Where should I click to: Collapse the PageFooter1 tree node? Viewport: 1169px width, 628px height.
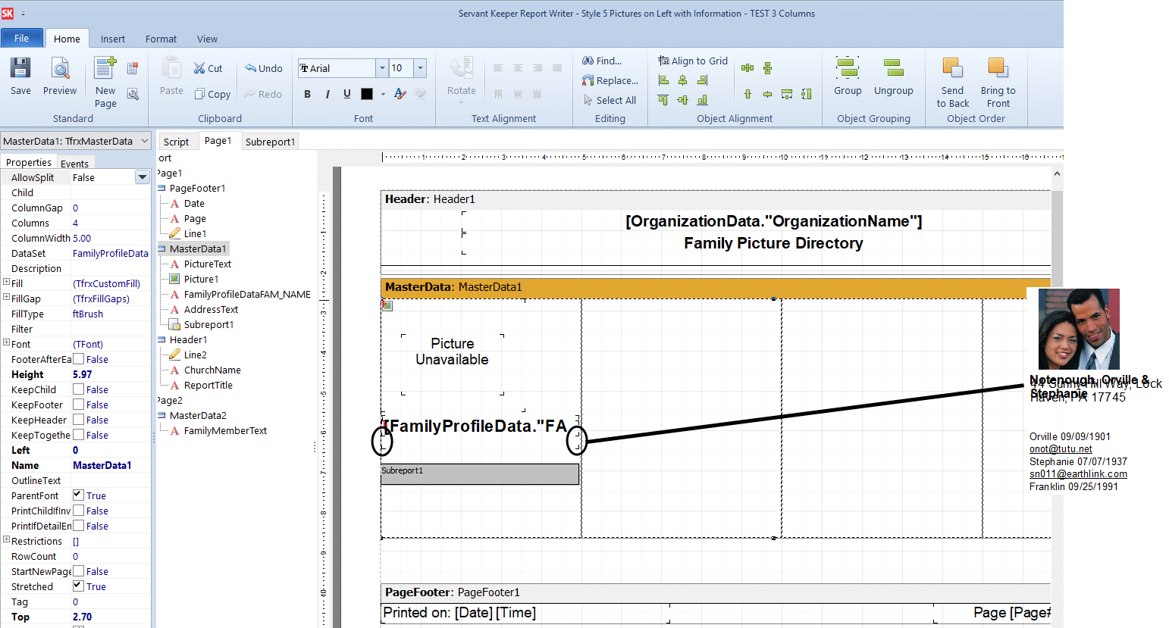click(x=161, y=188)
